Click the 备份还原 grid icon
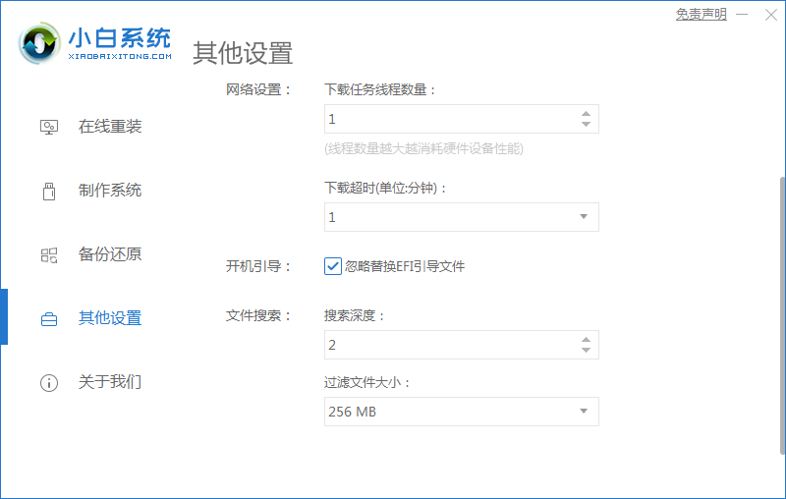 pyautogui.click(x=49, y=255)
